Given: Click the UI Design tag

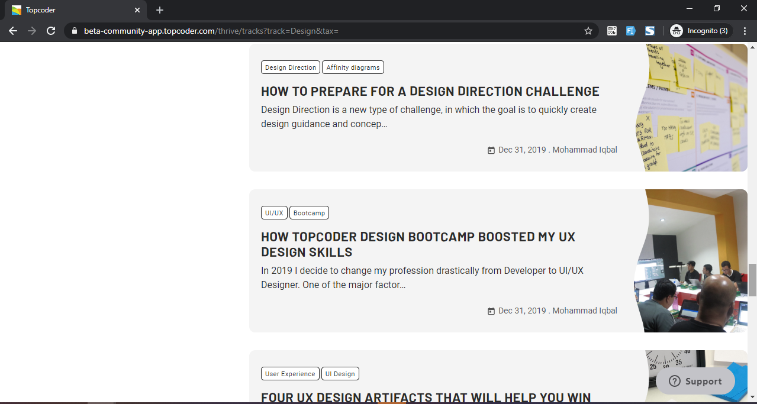Looking at the screenshot, I should [340, 374].
